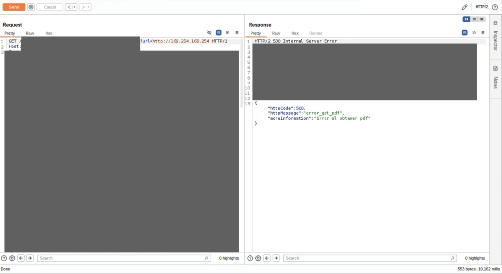This screenshot has height=274, width=502.
Task: Click the Request search input field
Action: (x=123, y=258)
